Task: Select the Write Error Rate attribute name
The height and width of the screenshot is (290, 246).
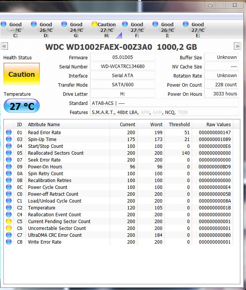Action: click(44, 242)
